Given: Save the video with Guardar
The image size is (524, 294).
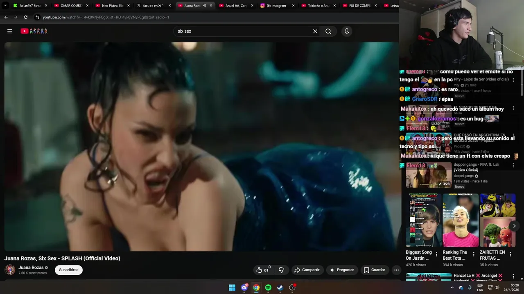Looking at the screenshot, I should click(375, 270).
